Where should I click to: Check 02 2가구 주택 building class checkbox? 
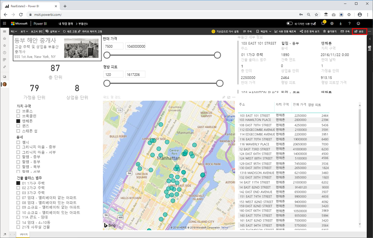17,188
